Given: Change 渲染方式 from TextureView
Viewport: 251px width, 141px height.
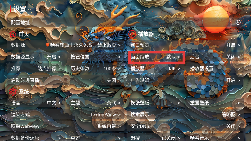Looking at the screenshot, I should coord(66,114).
